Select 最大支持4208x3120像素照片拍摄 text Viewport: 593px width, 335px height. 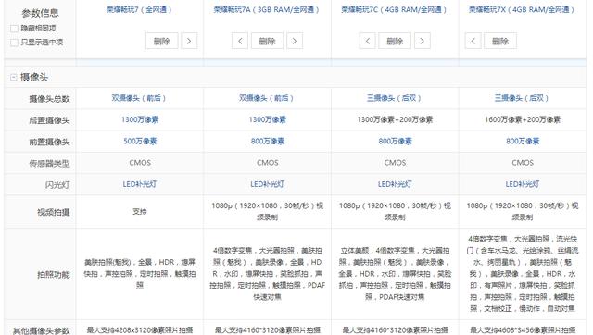click(140, 330)
